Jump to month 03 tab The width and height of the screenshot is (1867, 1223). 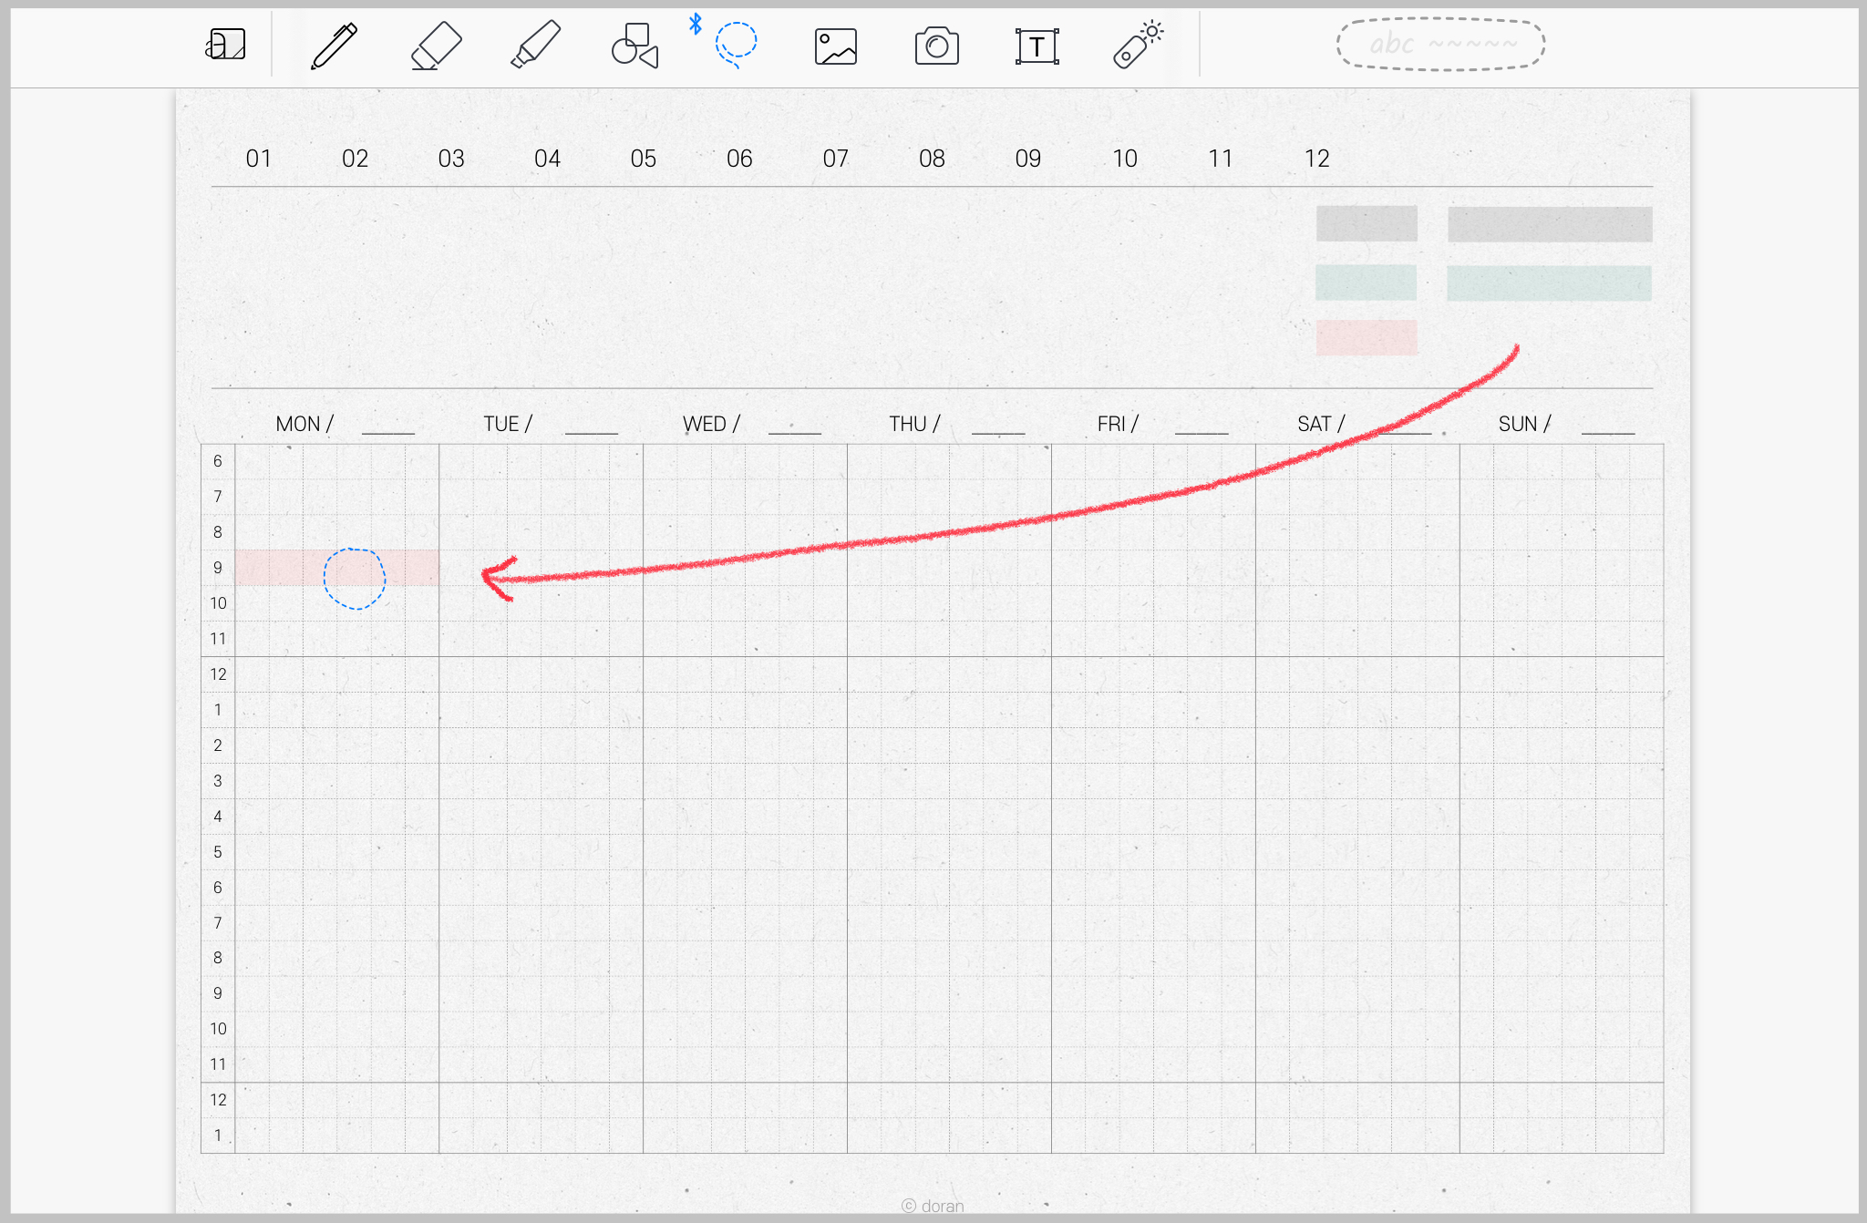pos(450,159)
